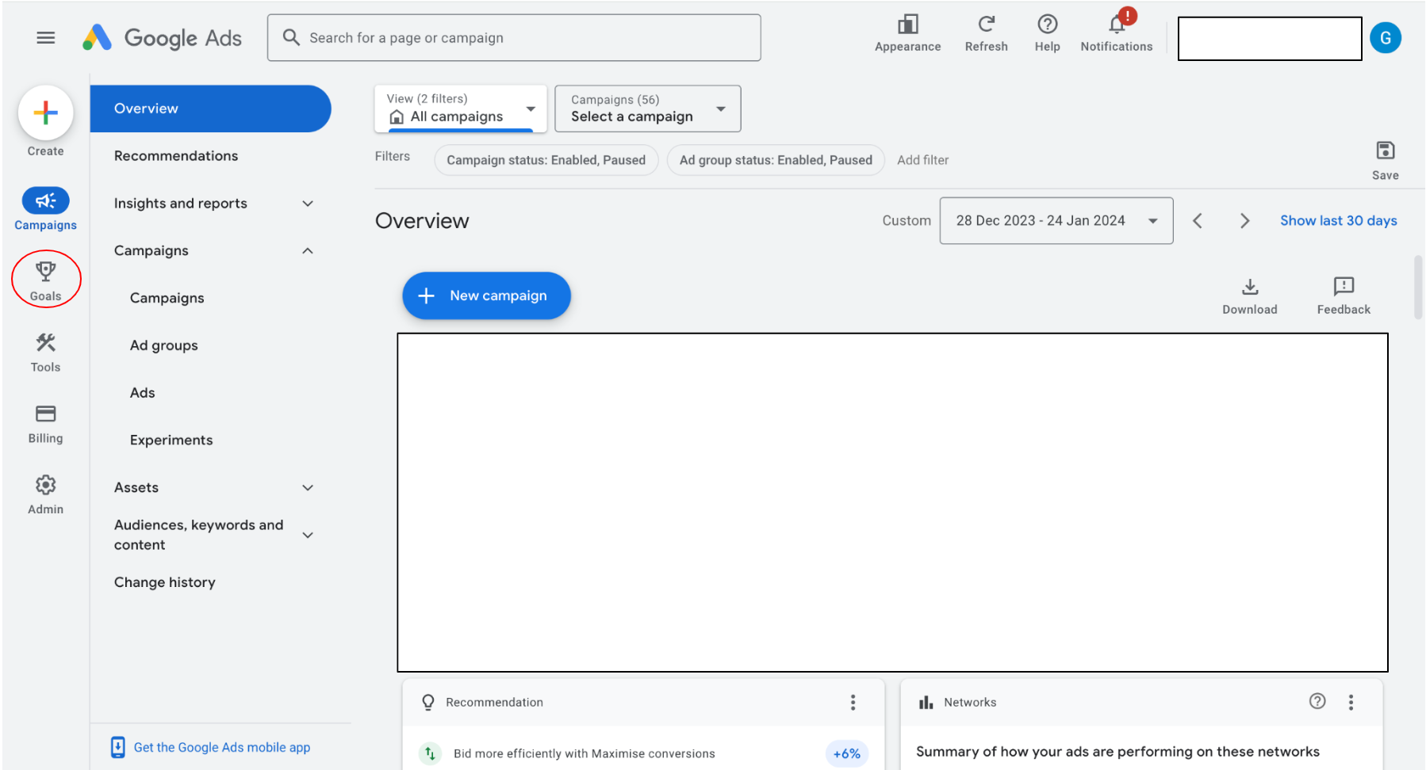1426x770 pixels.
Task: Click the Create plus button
Action: point(45,113)
